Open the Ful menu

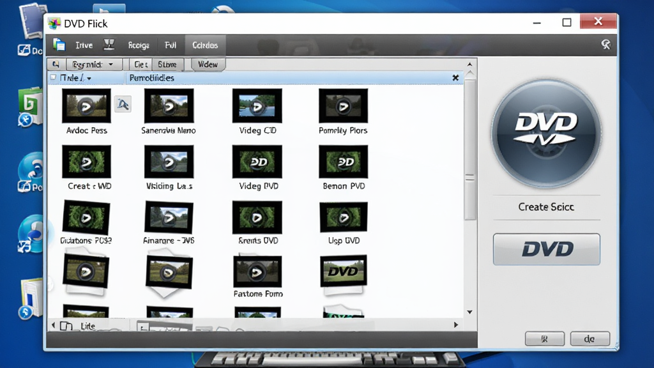(170, 45)
